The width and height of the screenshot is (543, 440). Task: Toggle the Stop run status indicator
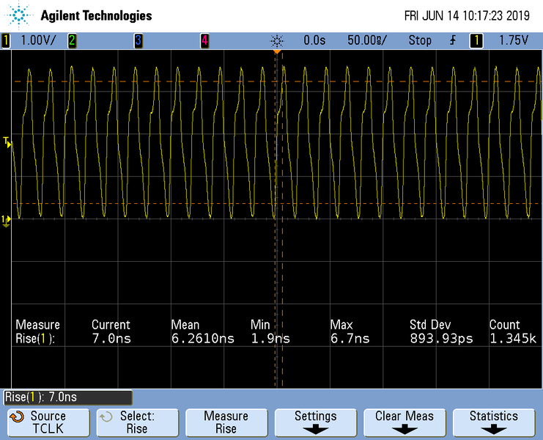click(420, 41)
